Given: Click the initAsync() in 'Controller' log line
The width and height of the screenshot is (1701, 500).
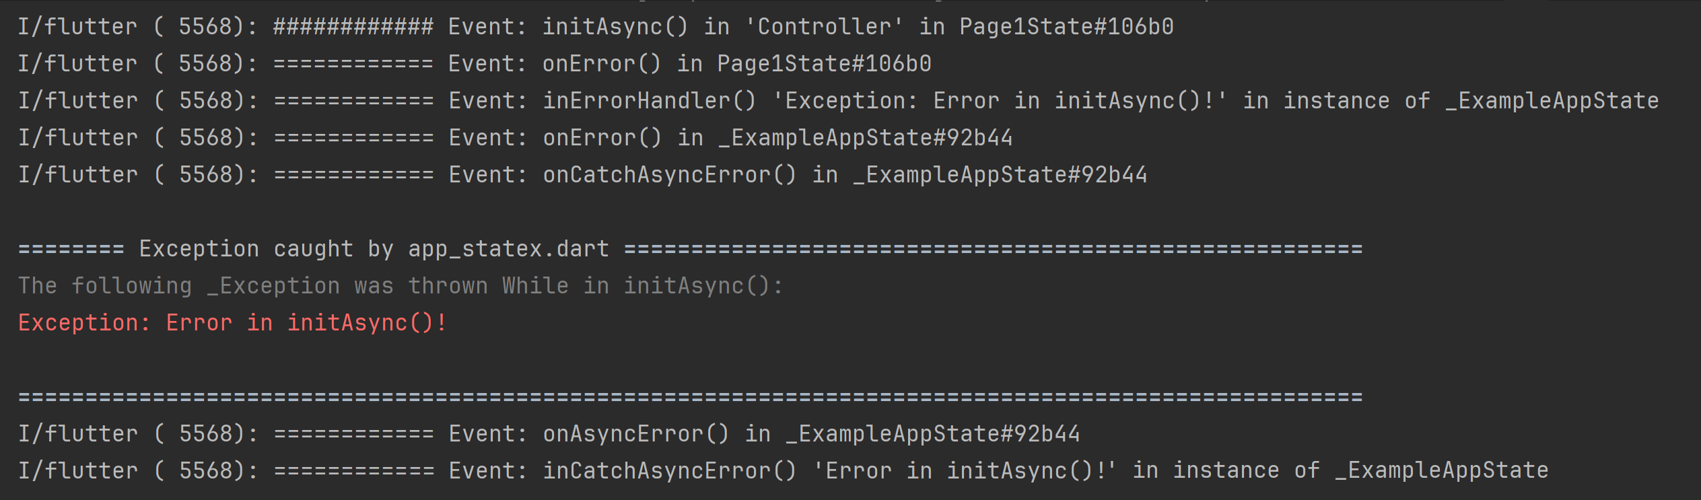Looking at the screenshot, I should 596,27.
